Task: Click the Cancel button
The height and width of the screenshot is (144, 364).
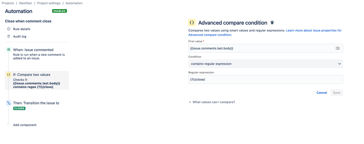Action: pyautogui.click(x=322, y=93)
